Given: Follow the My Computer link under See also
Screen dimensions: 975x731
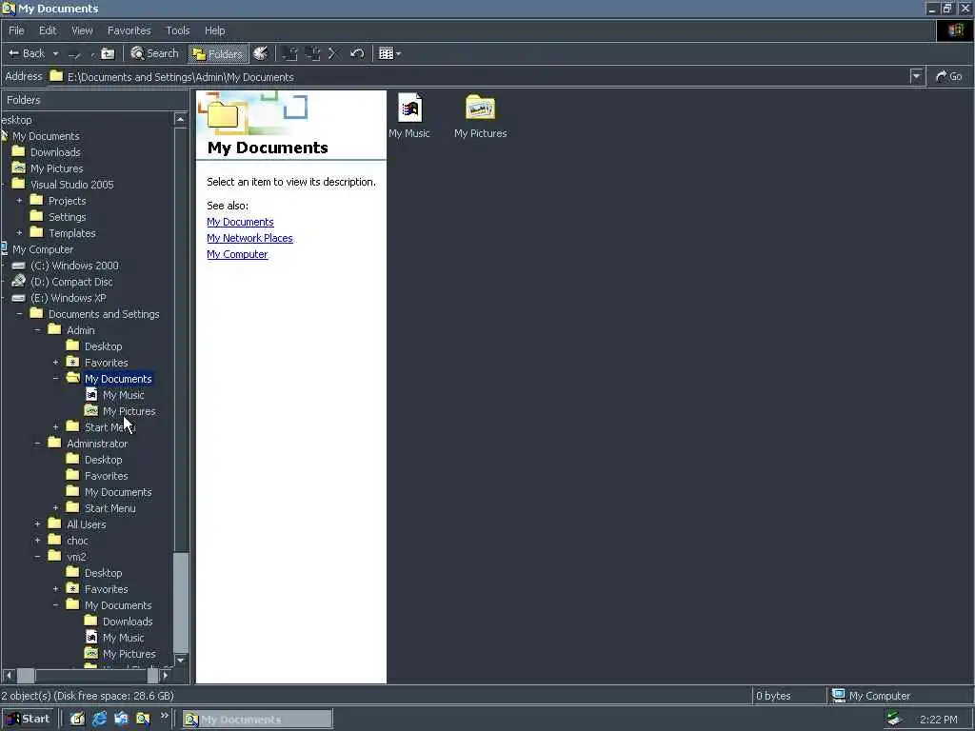Looking at the screenshot, I should 237,254.
